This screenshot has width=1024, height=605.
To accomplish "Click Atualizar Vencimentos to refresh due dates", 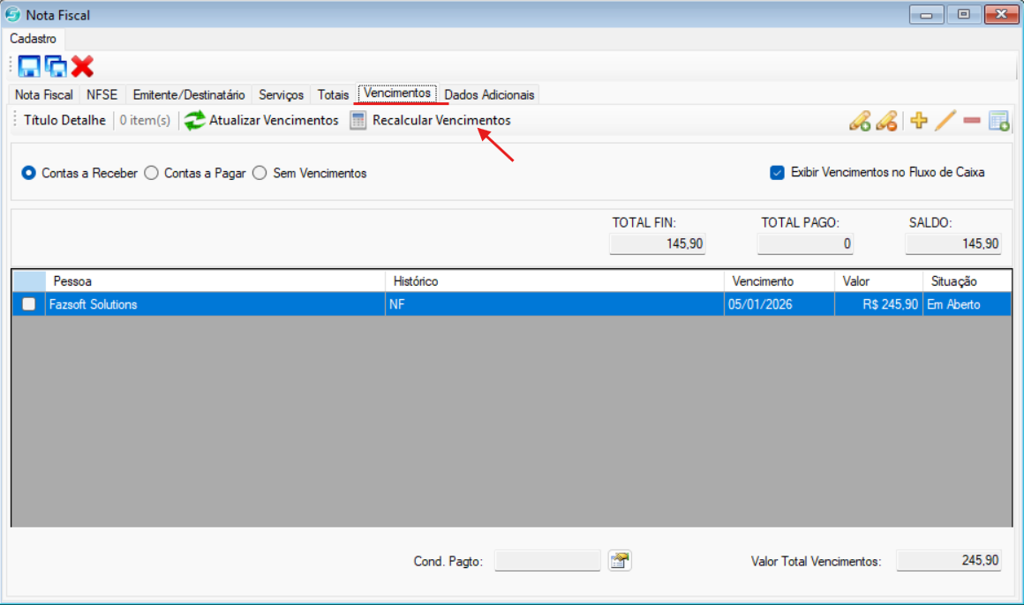I will click(261, 120).
